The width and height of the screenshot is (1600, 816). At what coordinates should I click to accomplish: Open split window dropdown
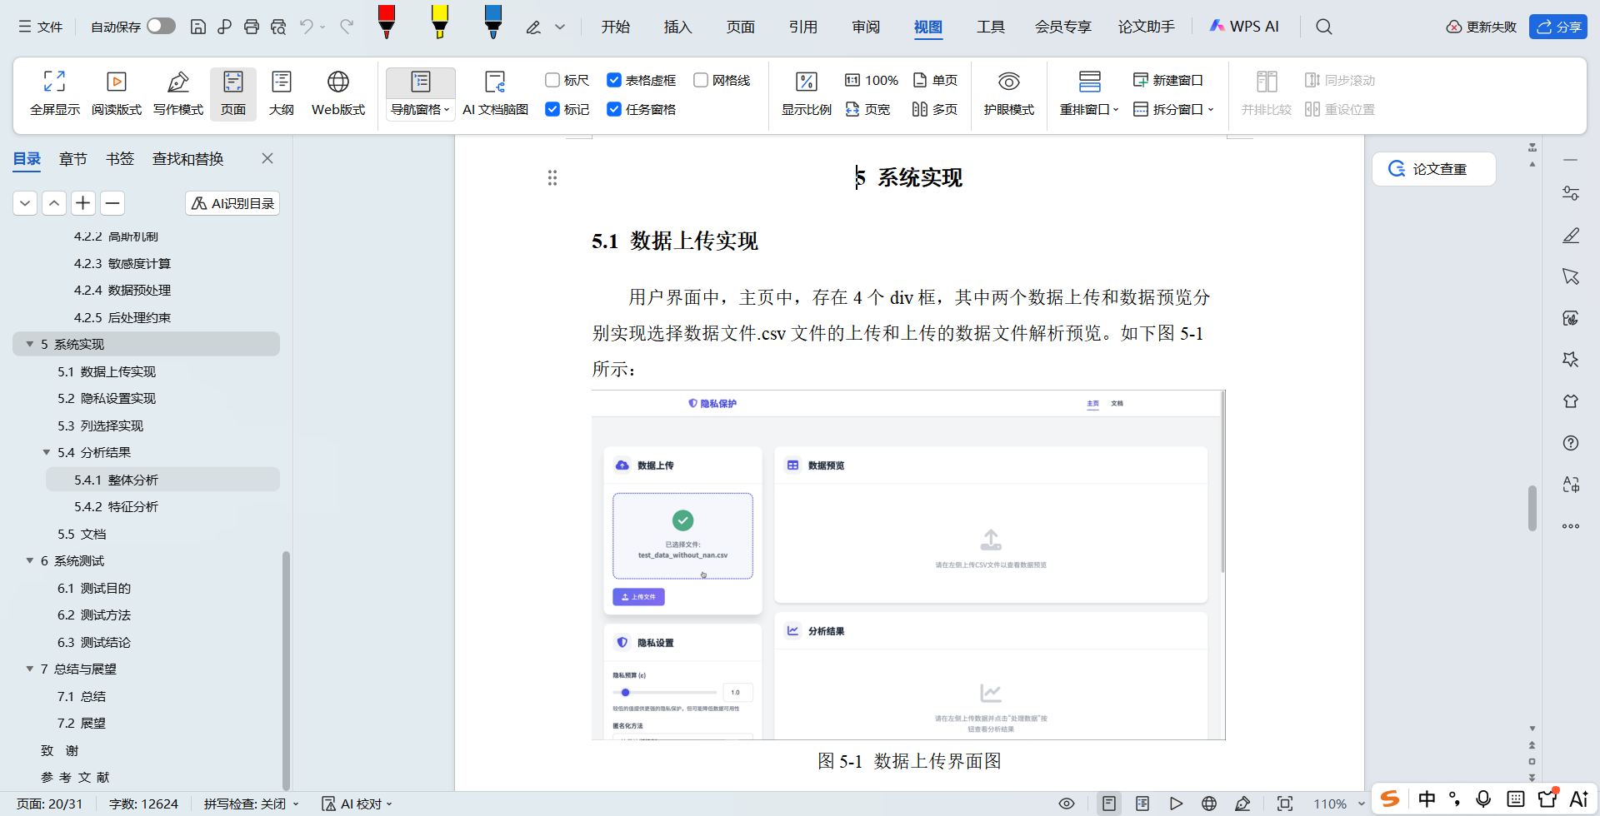click(1174, 109)
